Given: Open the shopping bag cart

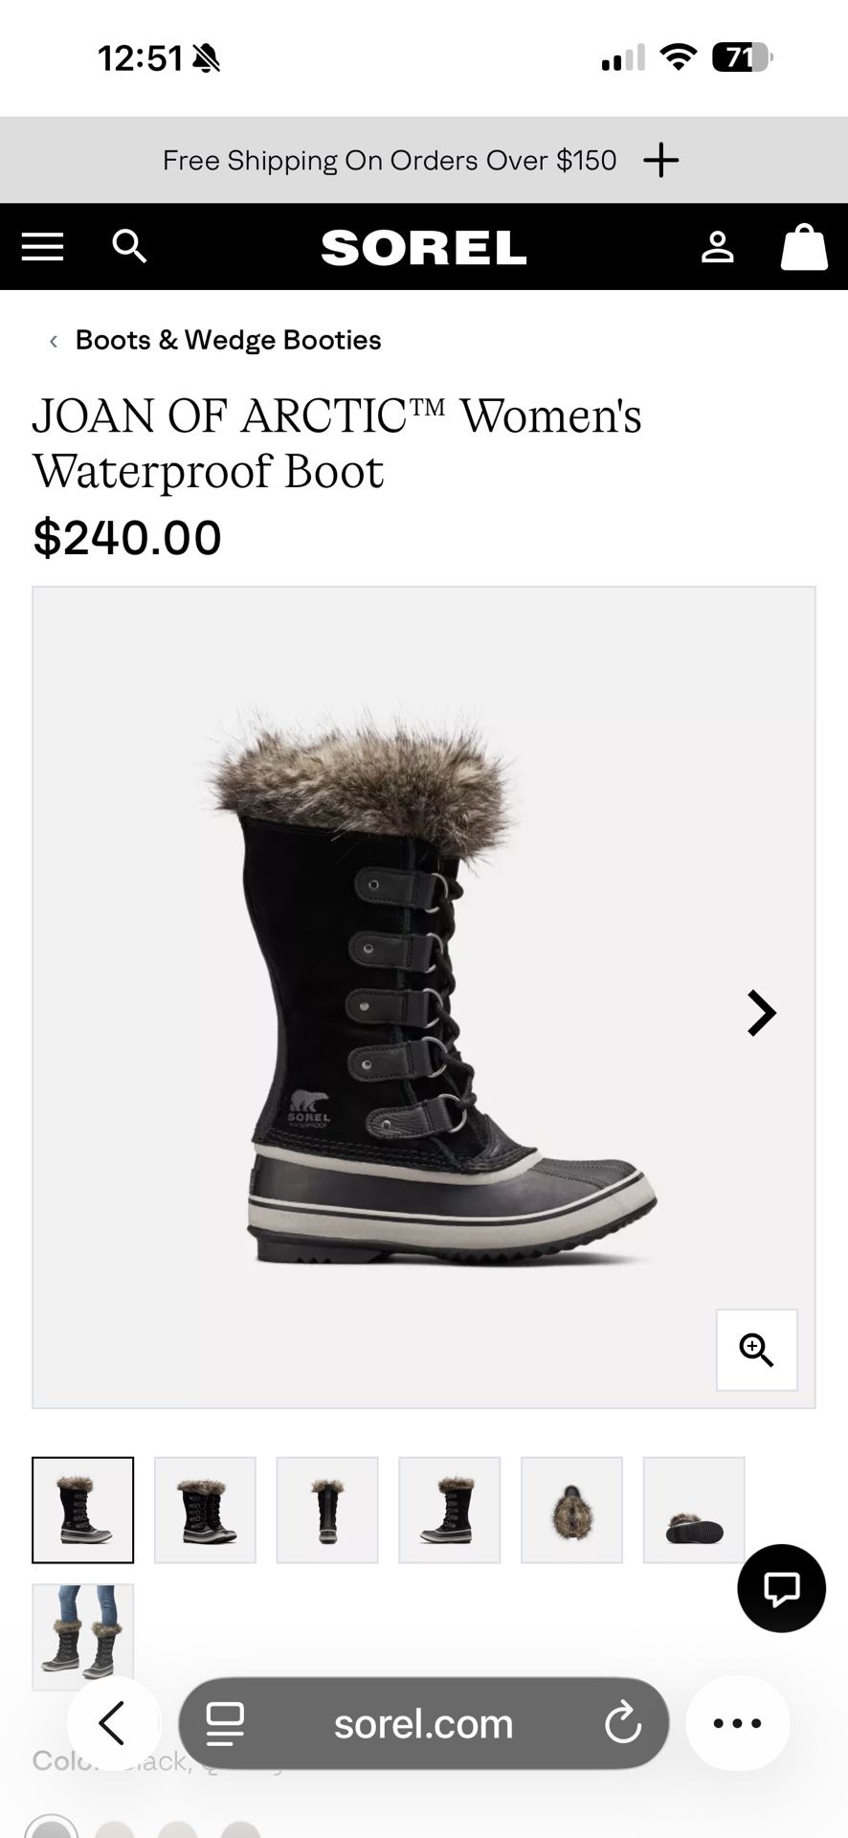Looking at the screenshot, I should [804, 247].
